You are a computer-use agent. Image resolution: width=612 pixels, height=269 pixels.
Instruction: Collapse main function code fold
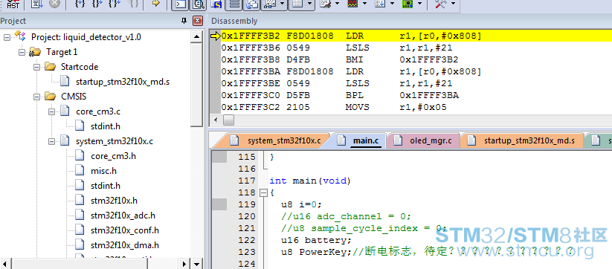(x=263, y=192)
